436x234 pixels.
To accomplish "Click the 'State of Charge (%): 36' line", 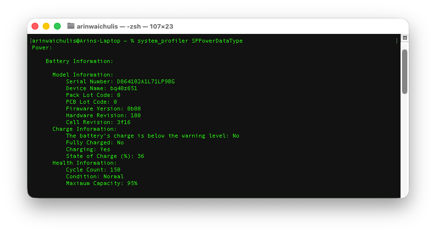I will point(105,156).
